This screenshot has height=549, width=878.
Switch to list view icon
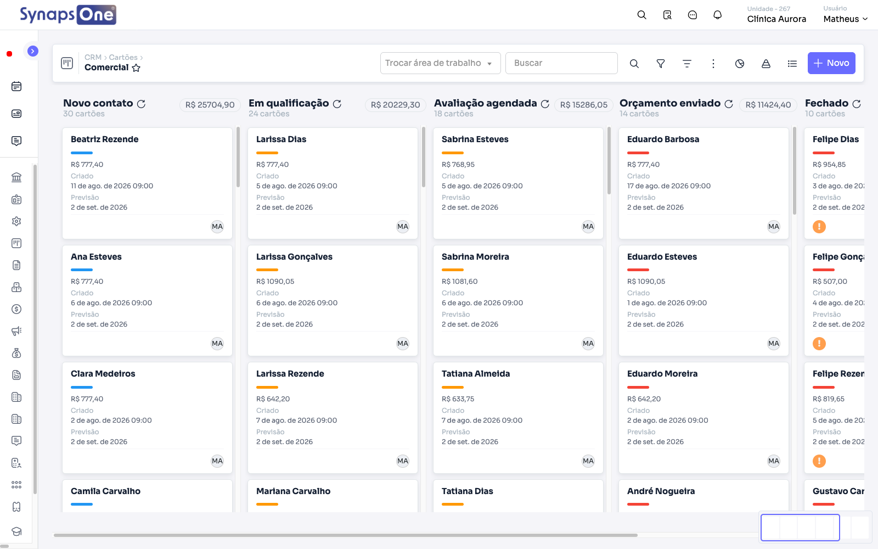click(792, 64)
